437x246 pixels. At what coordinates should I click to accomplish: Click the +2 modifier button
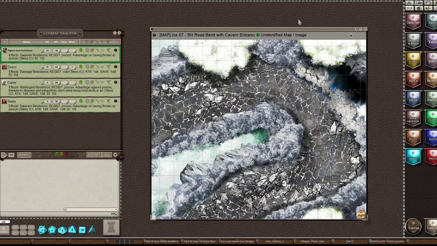click(x=23, y=228)
